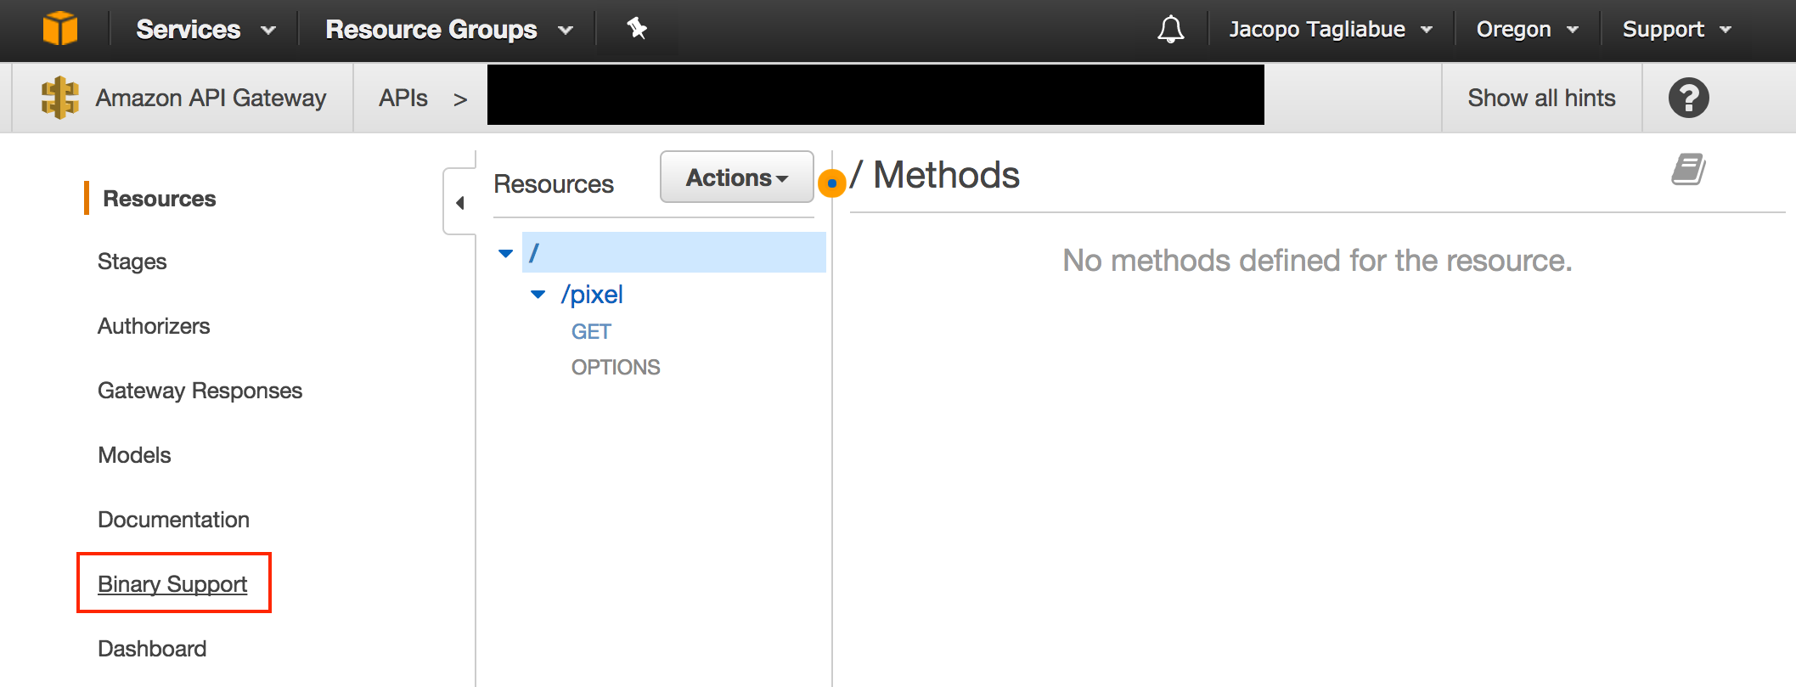Go to Stages in the sidebar
The width and height of the screenshot is (1796, 687).
click(132, 262)
